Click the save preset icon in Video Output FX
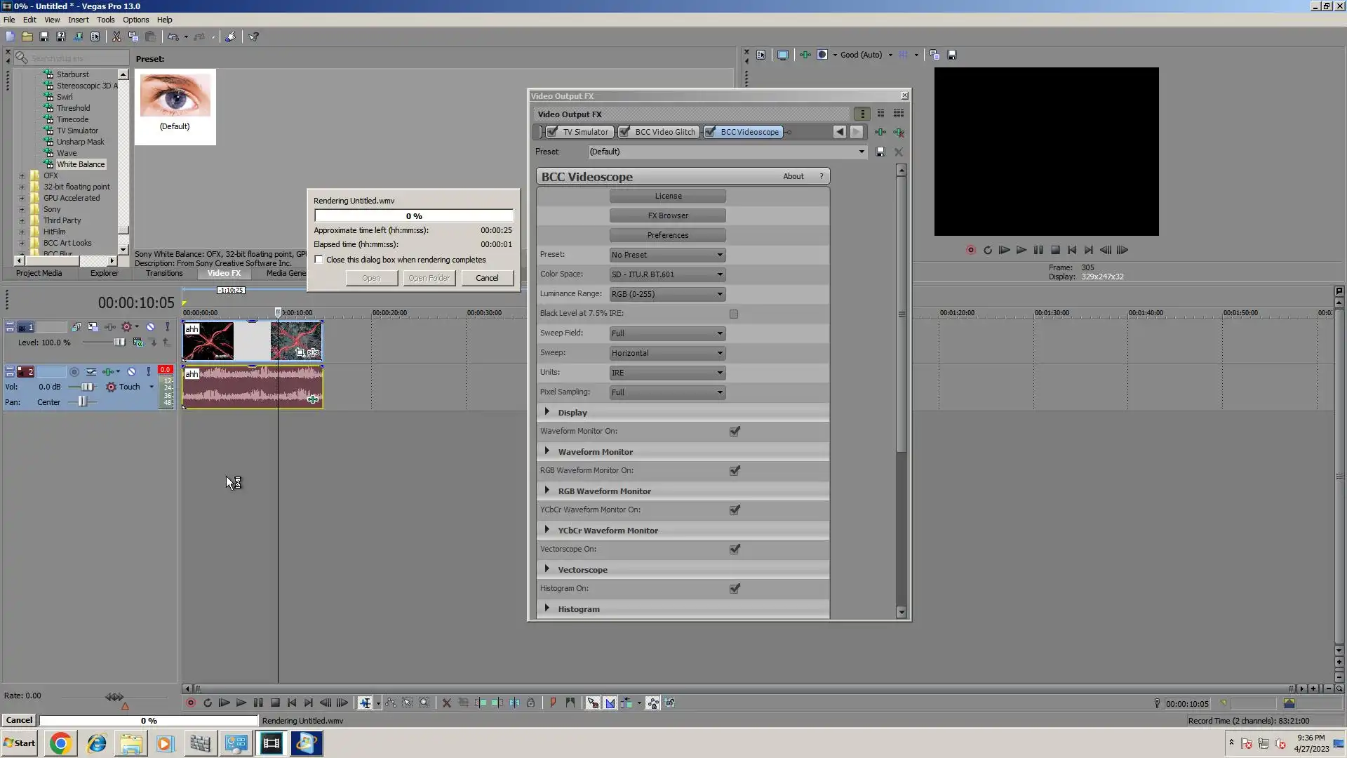The image size is (1347, 758). 880,152
